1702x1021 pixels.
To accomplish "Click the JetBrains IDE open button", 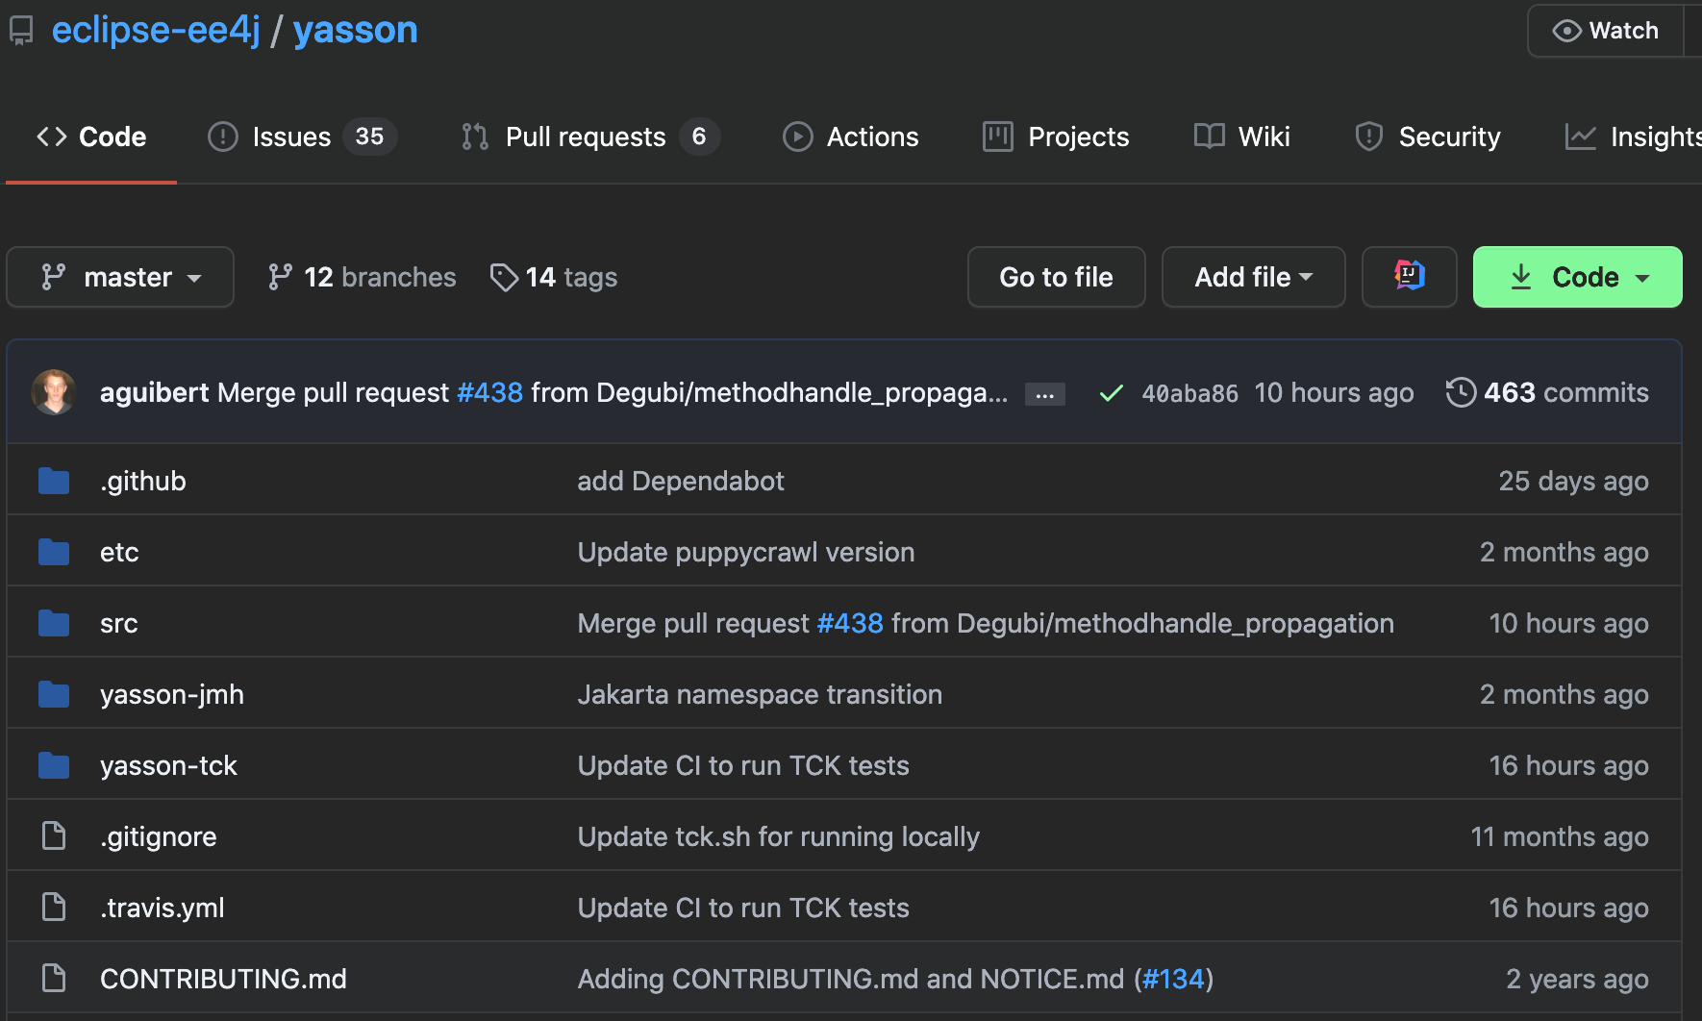I will 1410,277.
